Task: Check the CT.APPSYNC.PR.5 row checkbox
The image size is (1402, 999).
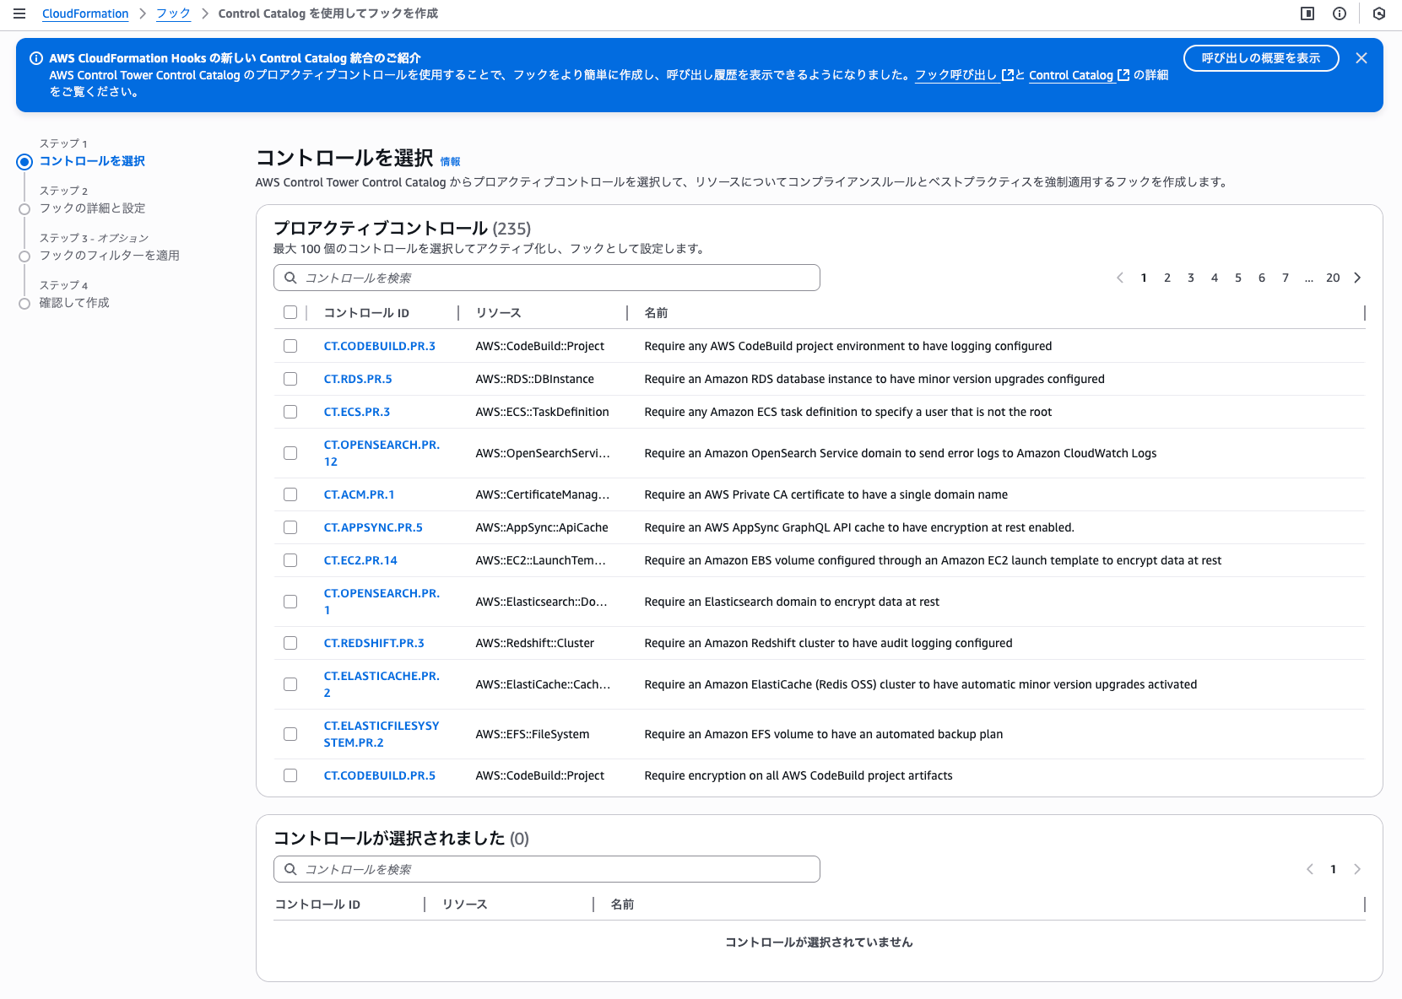Action: (x=290, y=527)
